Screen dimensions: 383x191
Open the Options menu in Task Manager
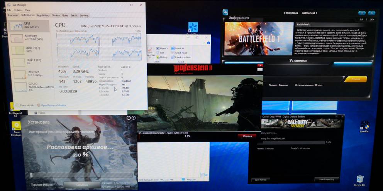[18, 10]
